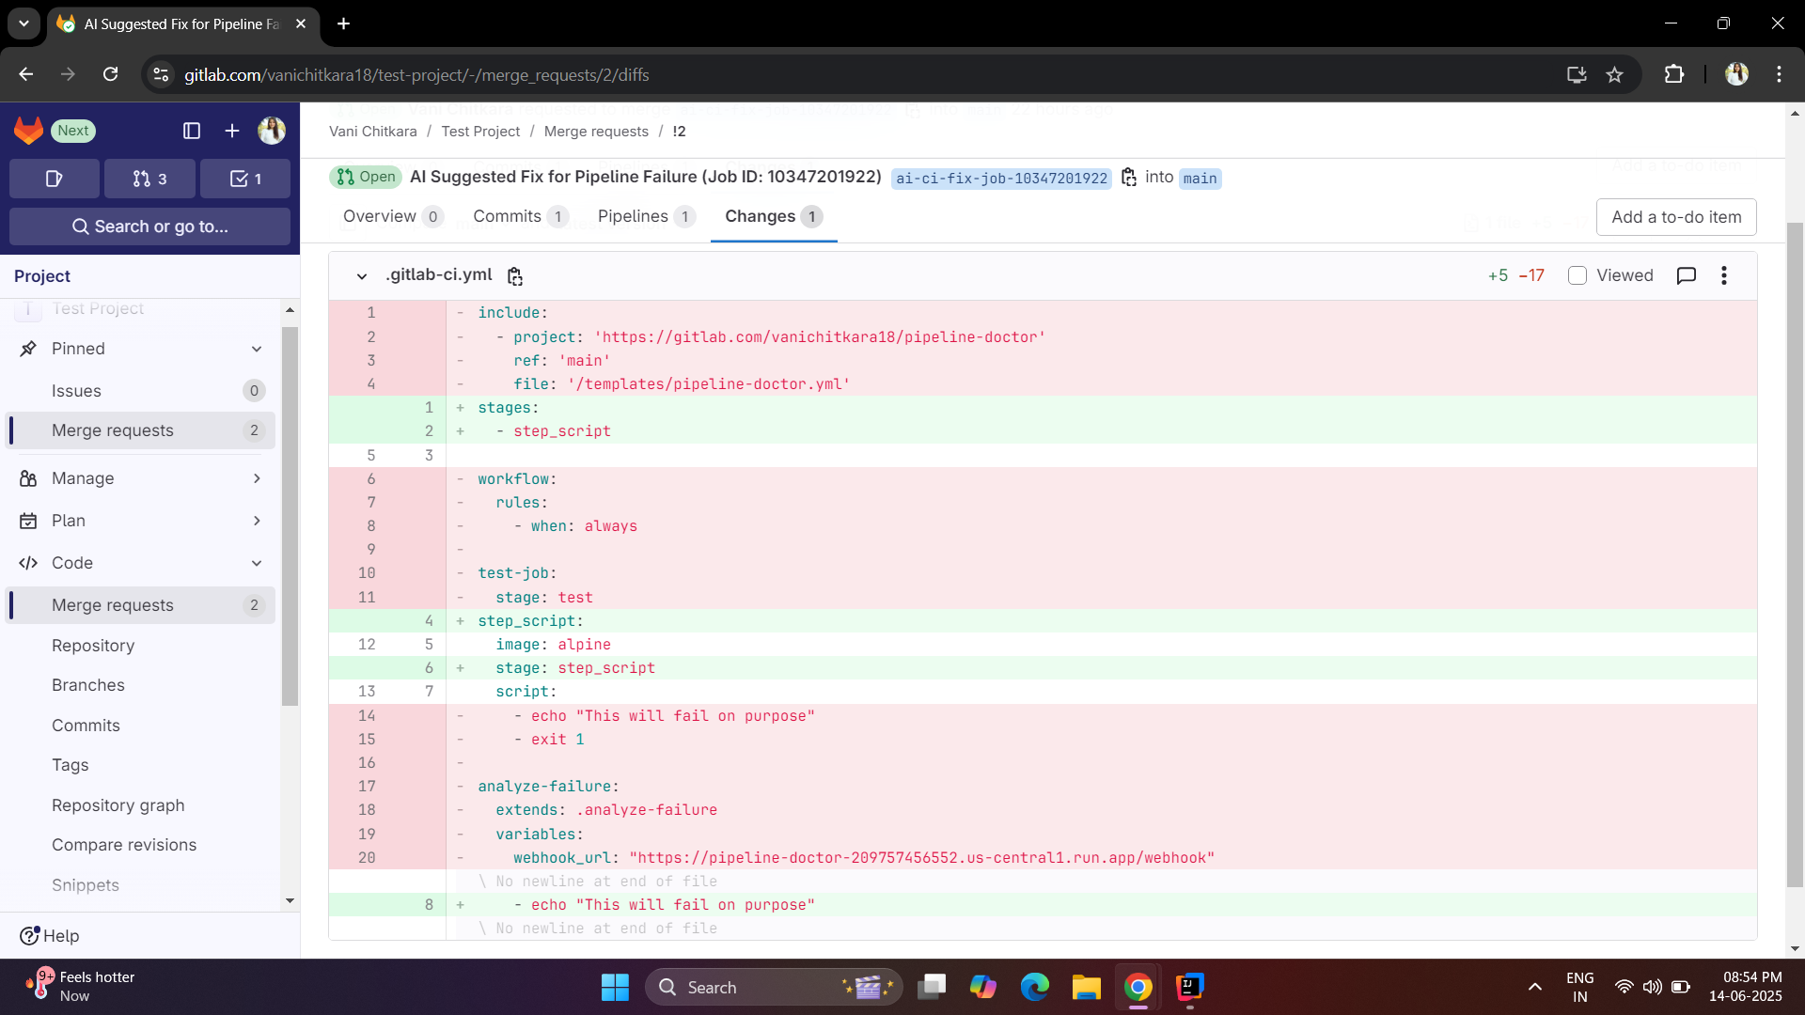This screenshot has width=1805, height=1015.
Task: Collapse the Pinned sidebar section
Action: click(x=257, y=349)
